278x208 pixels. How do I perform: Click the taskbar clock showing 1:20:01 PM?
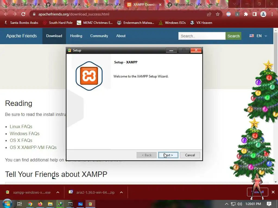253,204
